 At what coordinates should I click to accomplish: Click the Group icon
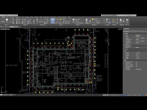107,20
